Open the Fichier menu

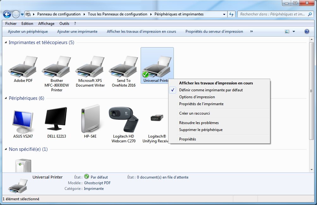11,24
